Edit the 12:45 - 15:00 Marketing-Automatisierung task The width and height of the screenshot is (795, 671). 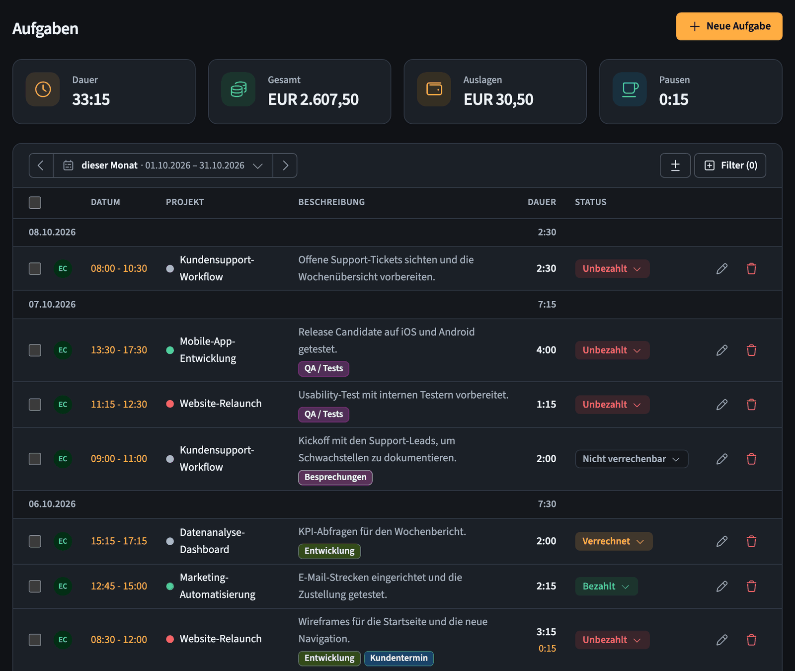click(722, 587)
